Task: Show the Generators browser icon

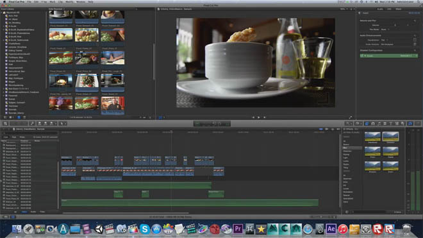Action: pos(397,123)
